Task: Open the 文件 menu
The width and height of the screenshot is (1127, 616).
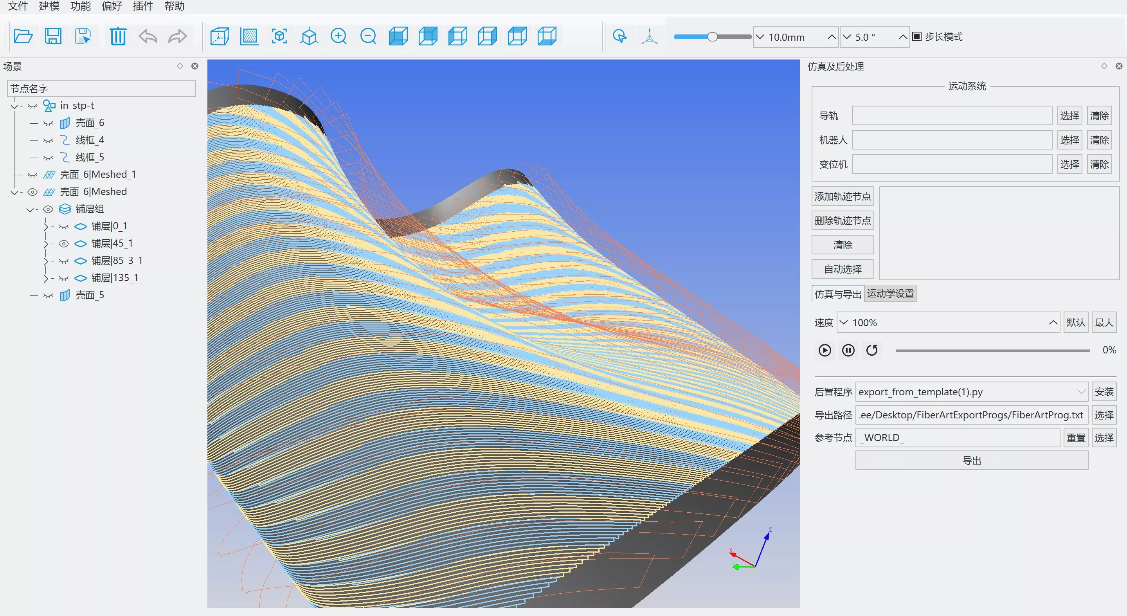Action: pyautogui.click(x=18, y=6)
